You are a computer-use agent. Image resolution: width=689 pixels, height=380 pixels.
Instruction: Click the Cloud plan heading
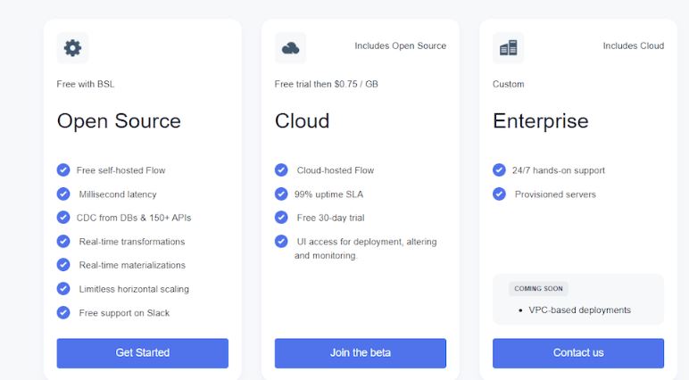302,121
